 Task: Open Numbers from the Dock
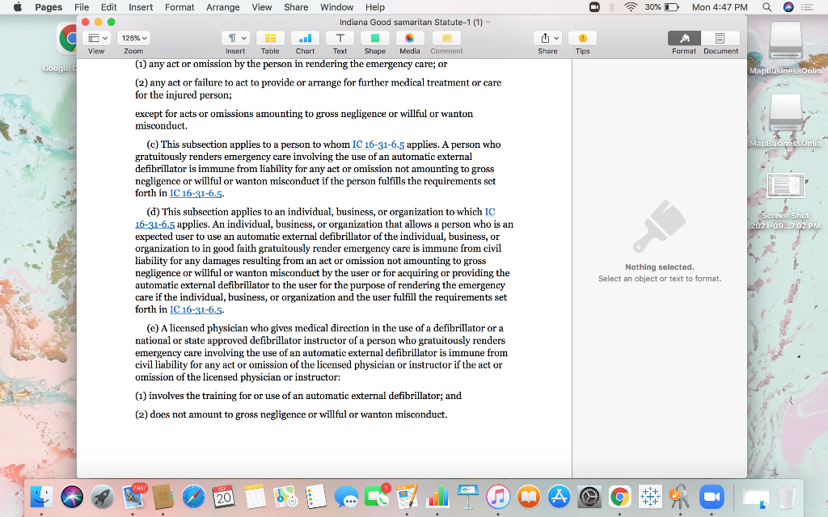tap(437, 497)
